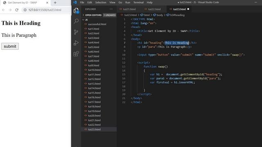Select html in the breadcrumb
This screenshot has width=262, height=147.
click(x=147, y=15)
